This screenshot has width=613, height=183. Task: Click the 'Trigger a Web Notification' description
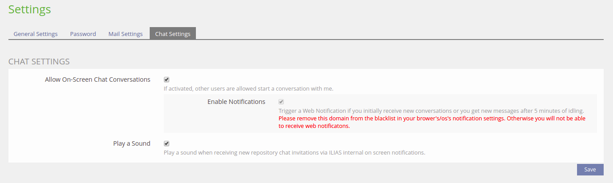pyautogui.click(x=431, y=111)
